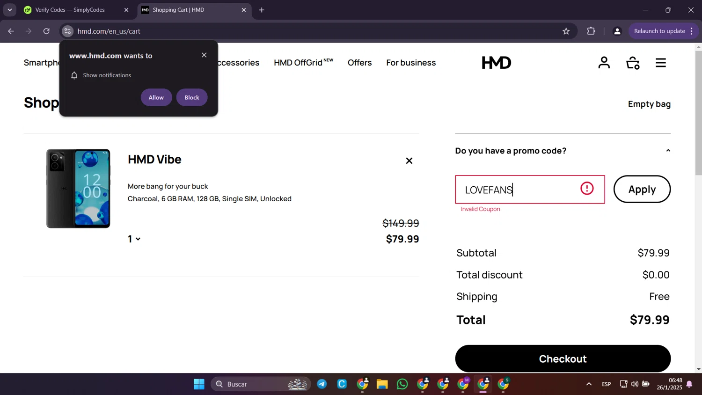Click the invalid coupon warning icon
702x395 pixels.
tap(587, 189)
